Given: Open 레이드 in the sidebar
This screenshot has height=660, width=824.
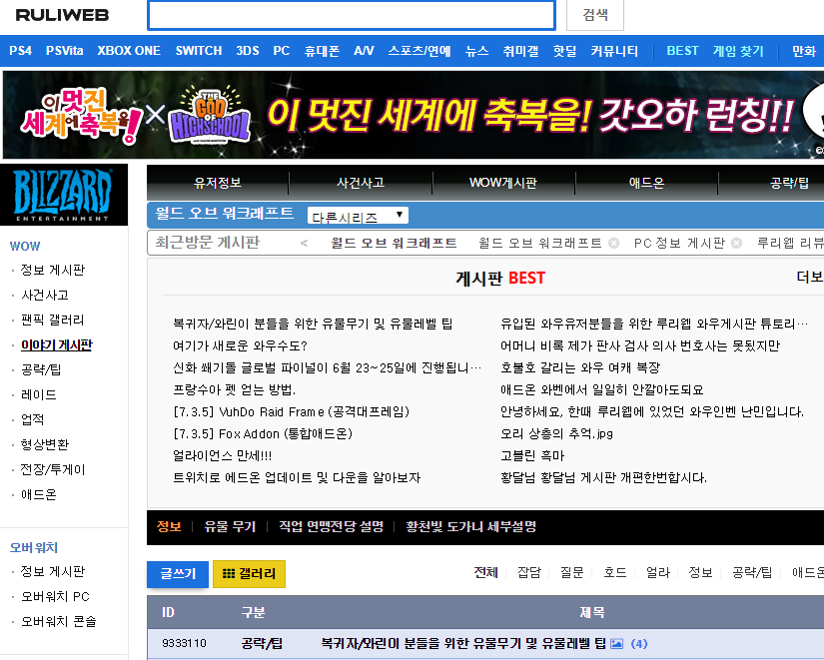Looking at the screenshot, I should [x=38, y=394].
